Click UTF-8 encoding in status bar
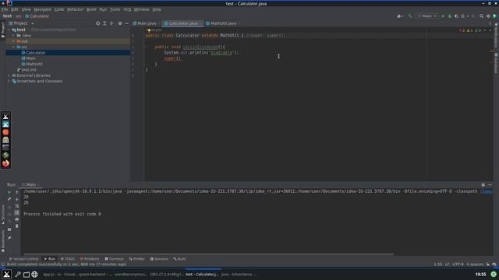Screen dimensions: 499x280 coord(458,264)
